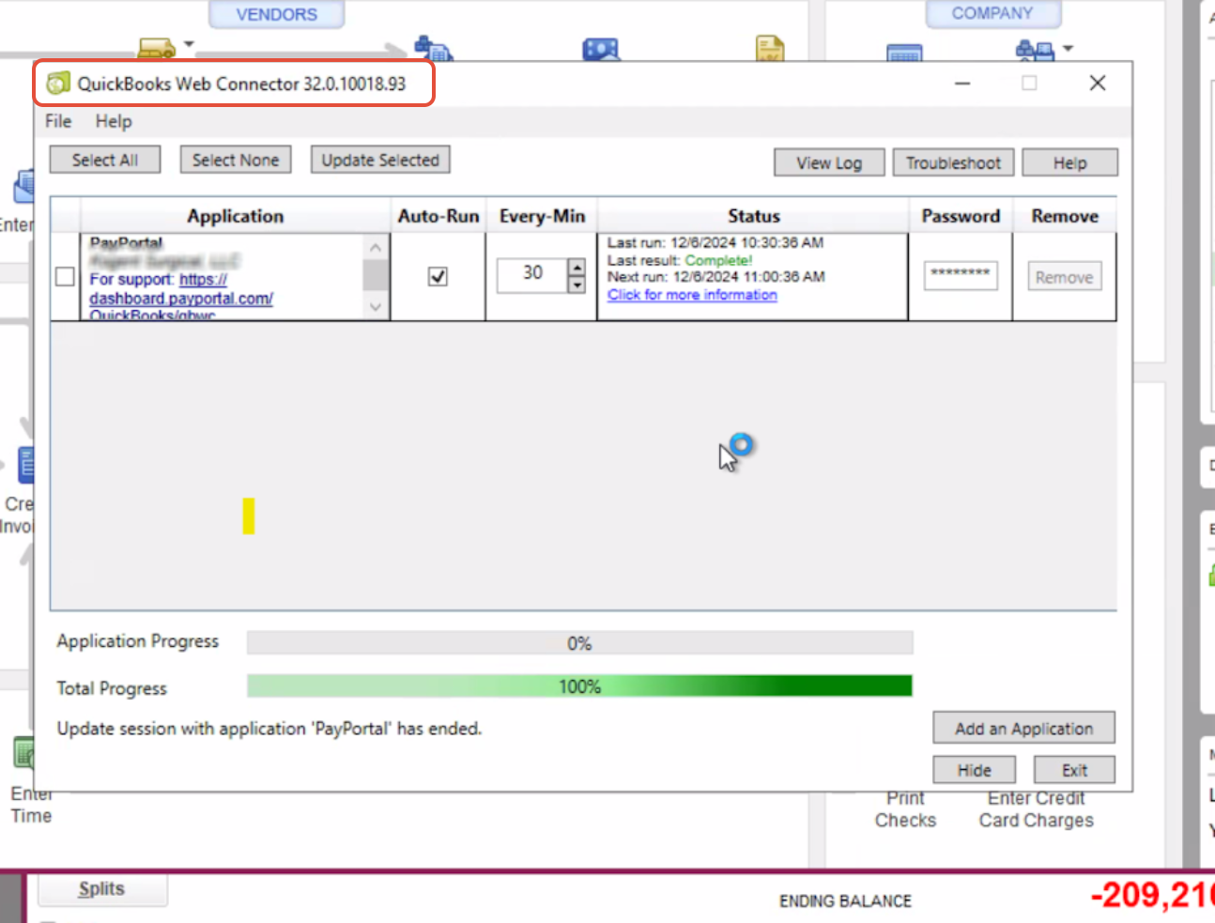This screenshot has width=1215, height=923.
Task: Click the 'Last result: Complete!' text
Action: [x=680, y=260]
